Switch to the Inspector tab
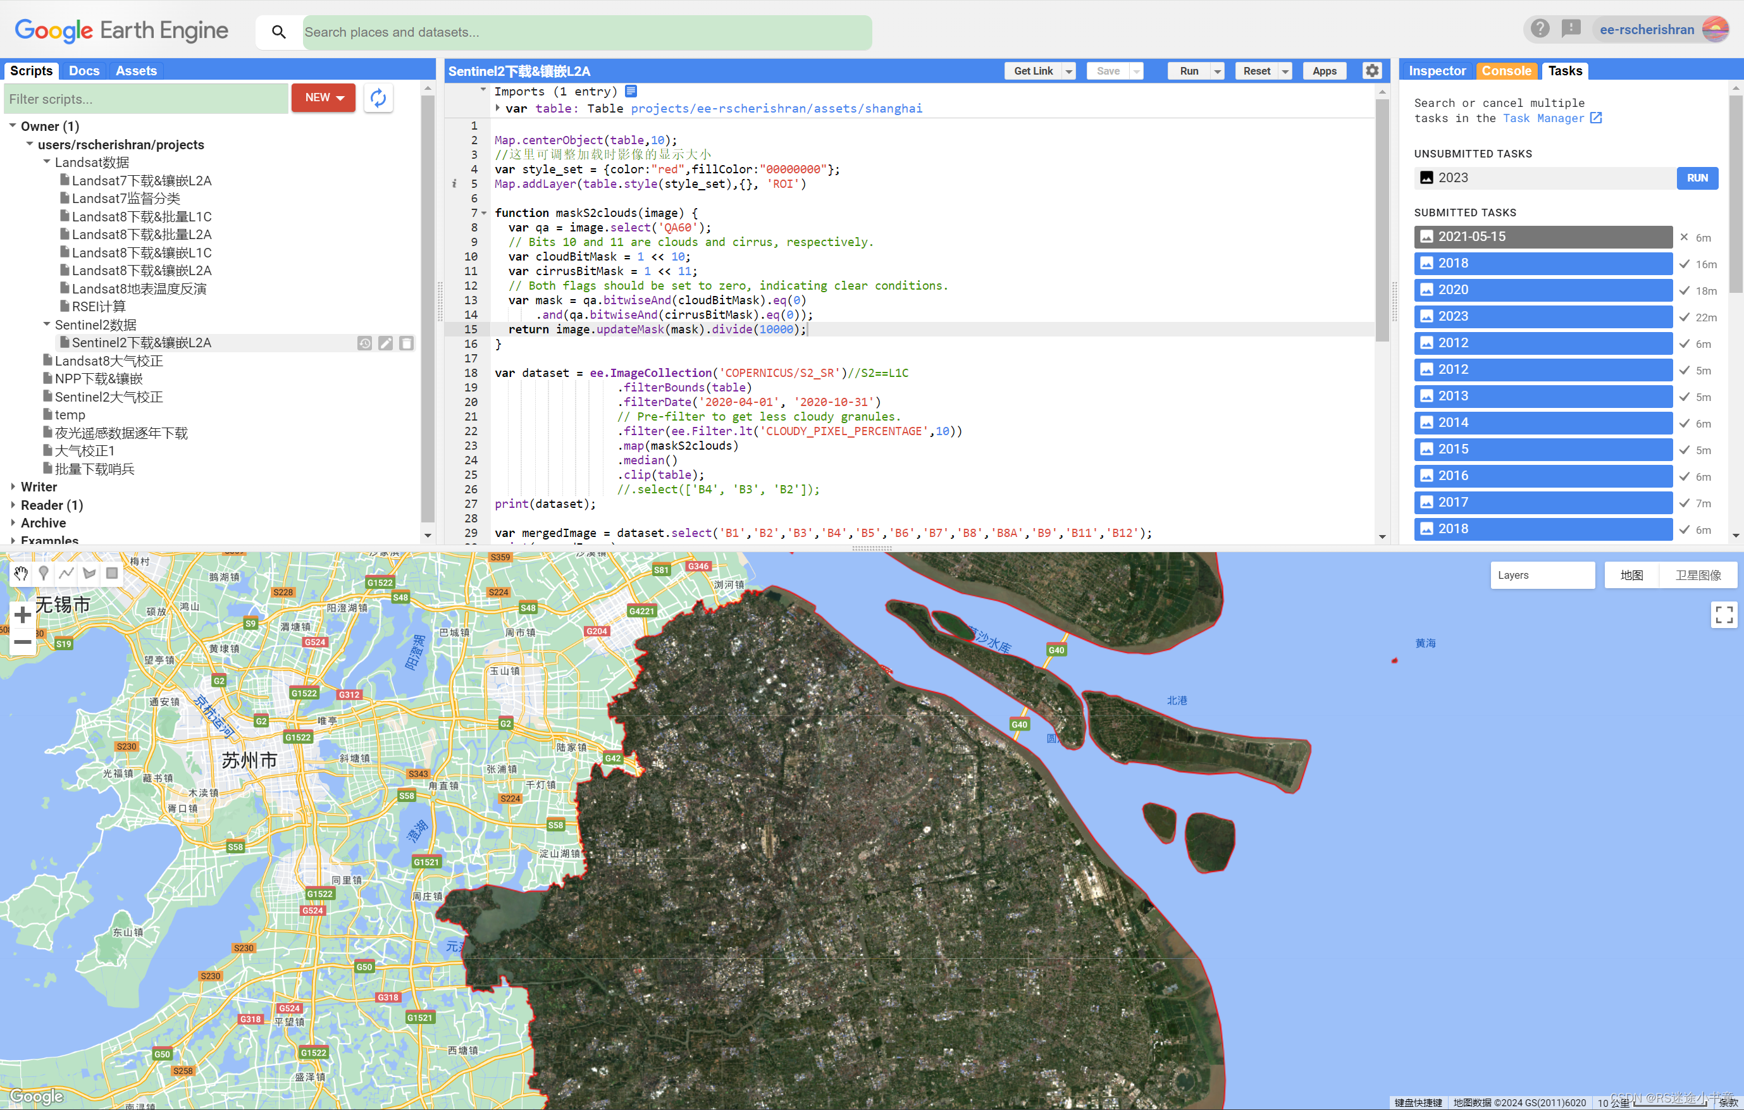The height and width of the screenshot is (1110, 1744). tap(1436, 70)
